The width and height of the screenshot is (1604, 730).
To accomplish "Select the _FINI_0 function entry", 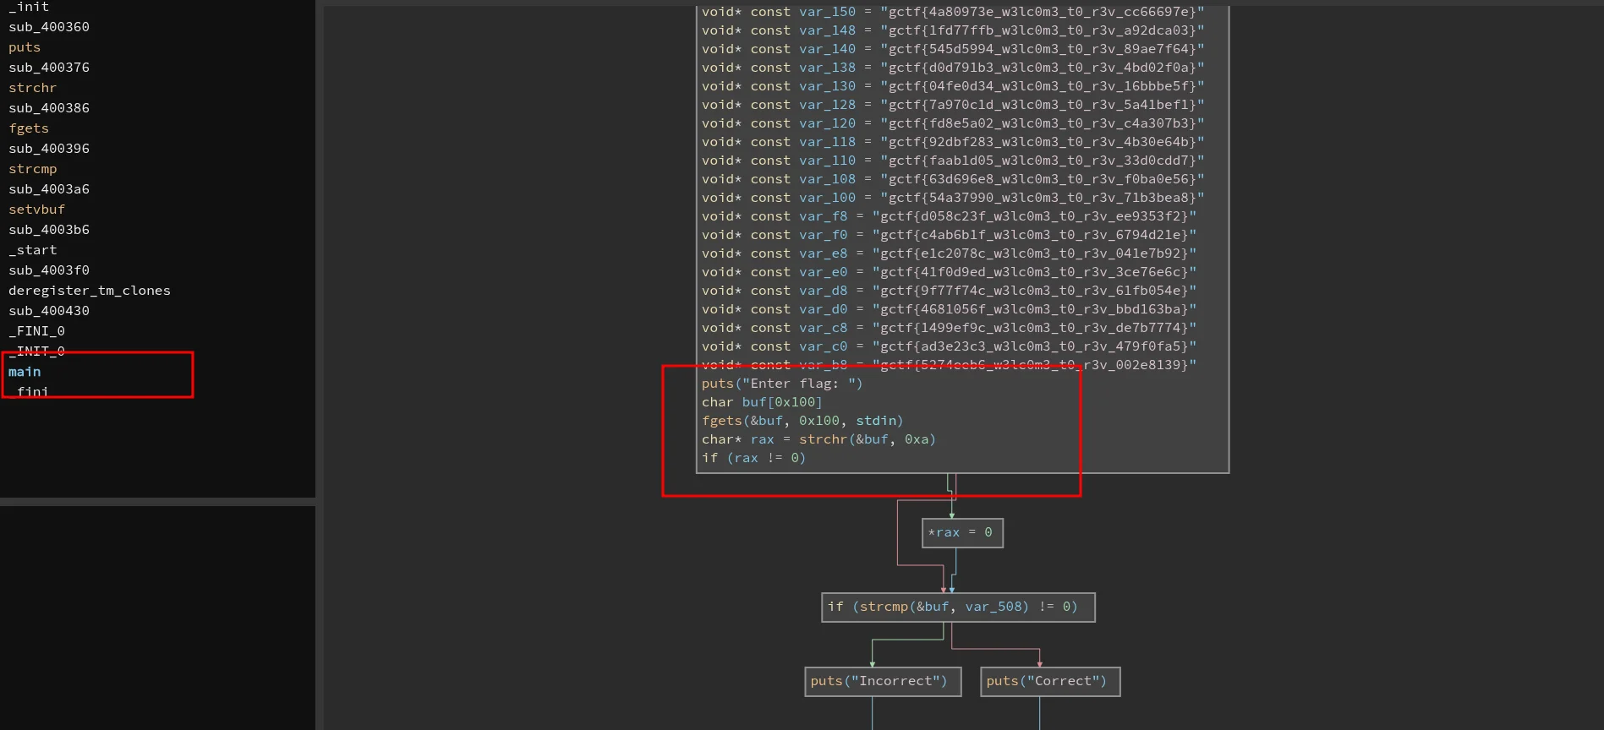I will point(37,331).
